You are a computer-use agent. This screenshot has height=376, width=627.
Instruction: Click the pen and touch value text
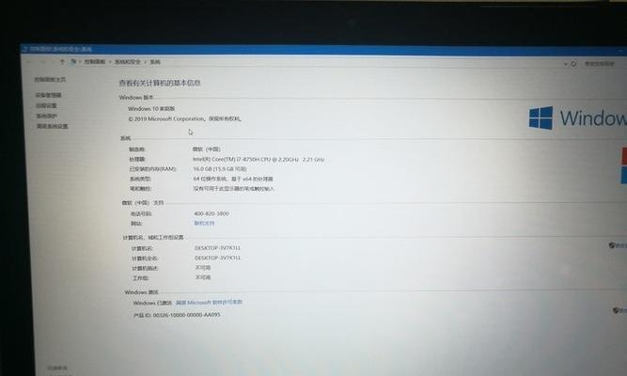coord(234,188)
